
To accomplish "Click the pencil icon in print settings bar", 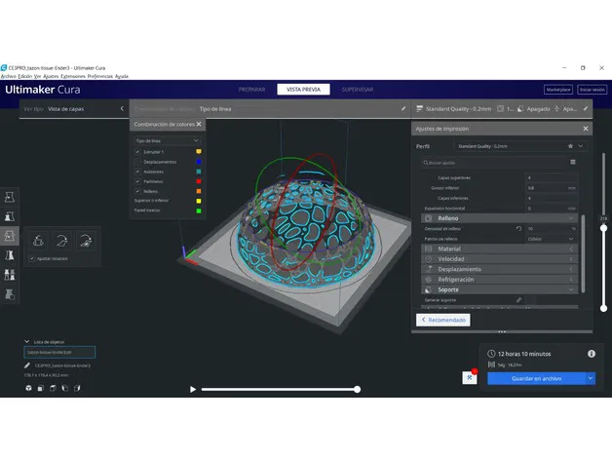I will click(x=586, y=108).
